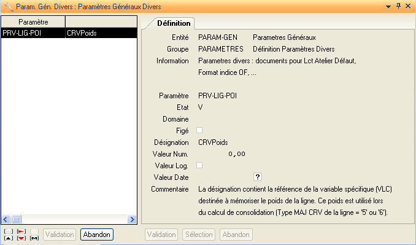The image size is (416, 245).
Task: Click the wrench icon in title bar
Action: (x=9, y=7)
